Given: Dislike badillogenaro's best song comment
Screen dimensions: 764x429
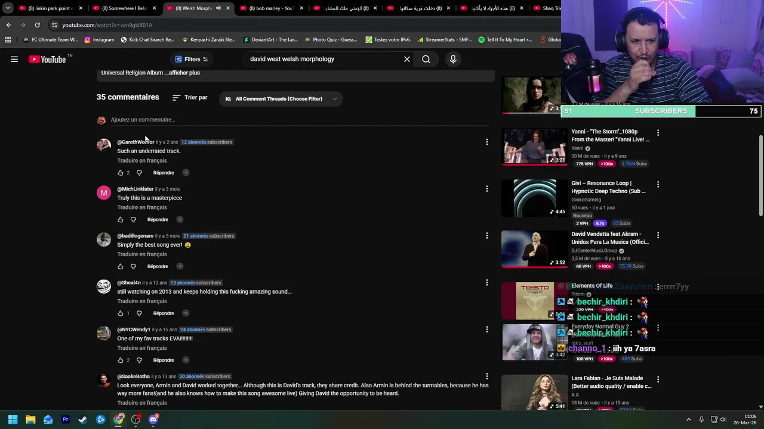Looking at the screenshot, I should [x=133, y=266].
